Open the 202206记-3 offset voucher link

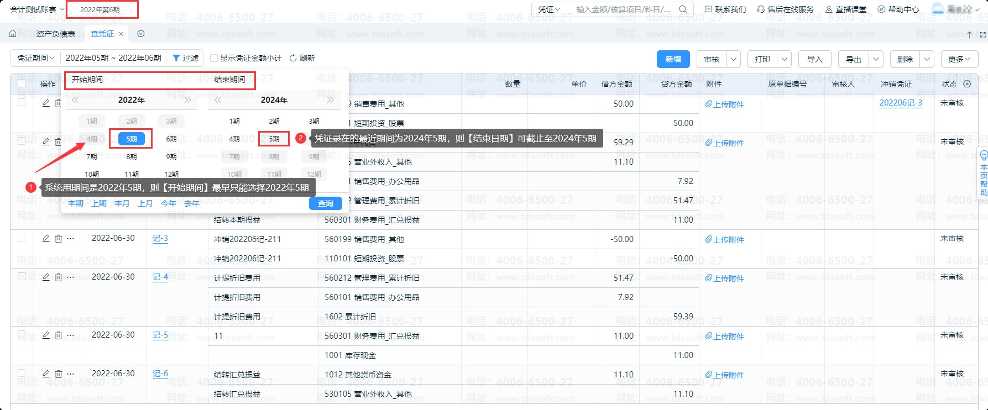point(901,103)
